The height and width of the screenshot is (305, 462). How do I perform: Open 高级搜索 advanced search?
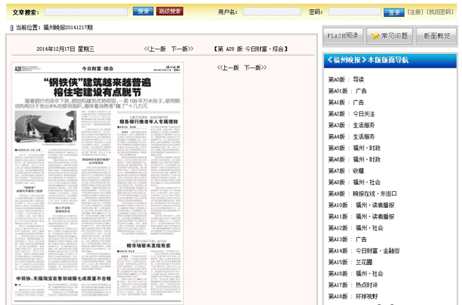point(169,12)
